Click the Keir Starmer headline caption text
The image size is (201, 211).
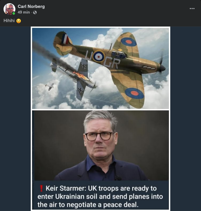click(x=100, y=196)
